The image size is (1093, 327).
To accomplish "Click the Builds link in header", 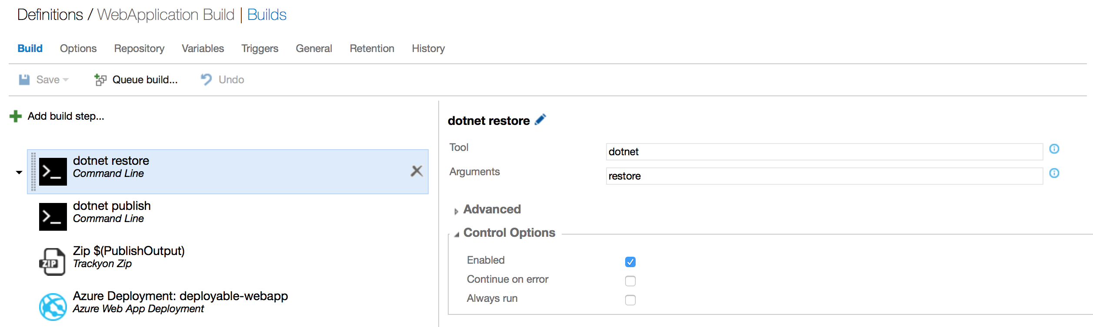I will 267,15.
